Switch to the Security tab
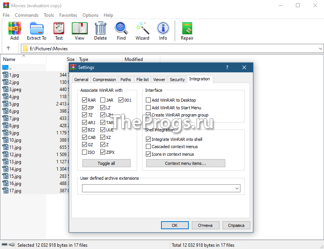324x249 pixels. click(x=177, y=80)
